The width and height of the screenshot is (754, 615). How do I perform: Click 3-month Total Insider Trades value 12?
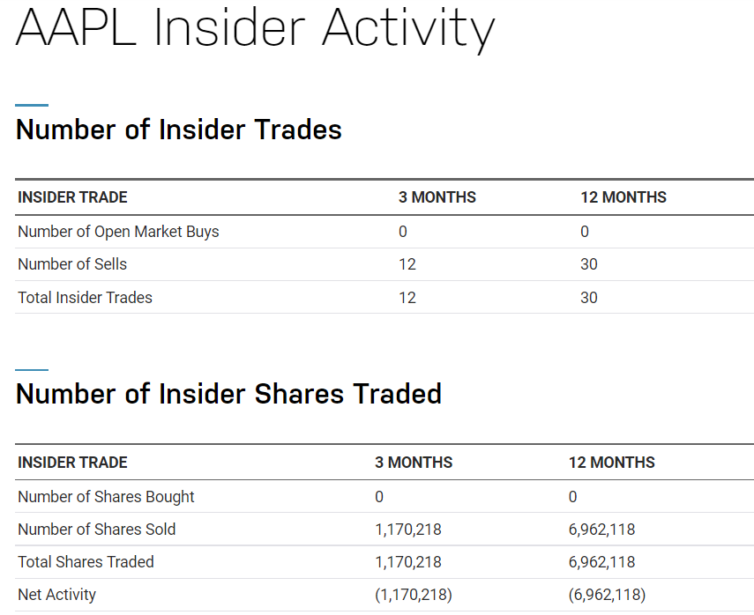pos(407,298)
